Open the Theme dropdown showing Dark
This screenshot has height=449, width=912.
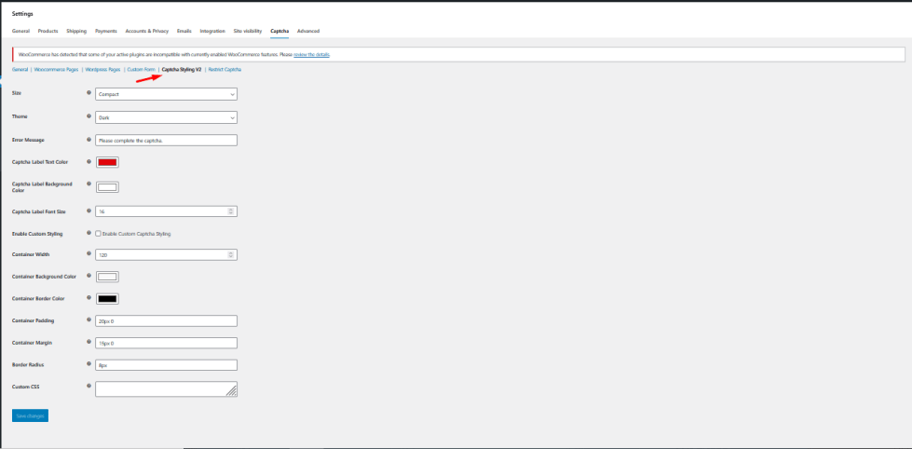166,117
